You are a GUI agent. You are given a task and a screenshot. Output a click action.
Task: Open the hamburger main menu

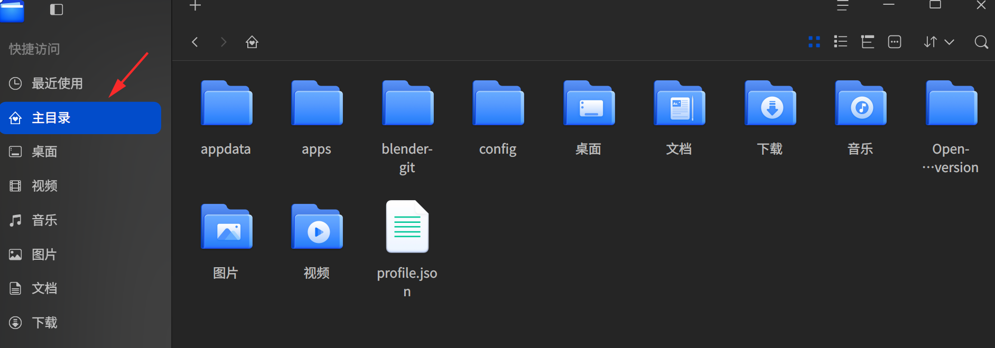coord(842,6)
